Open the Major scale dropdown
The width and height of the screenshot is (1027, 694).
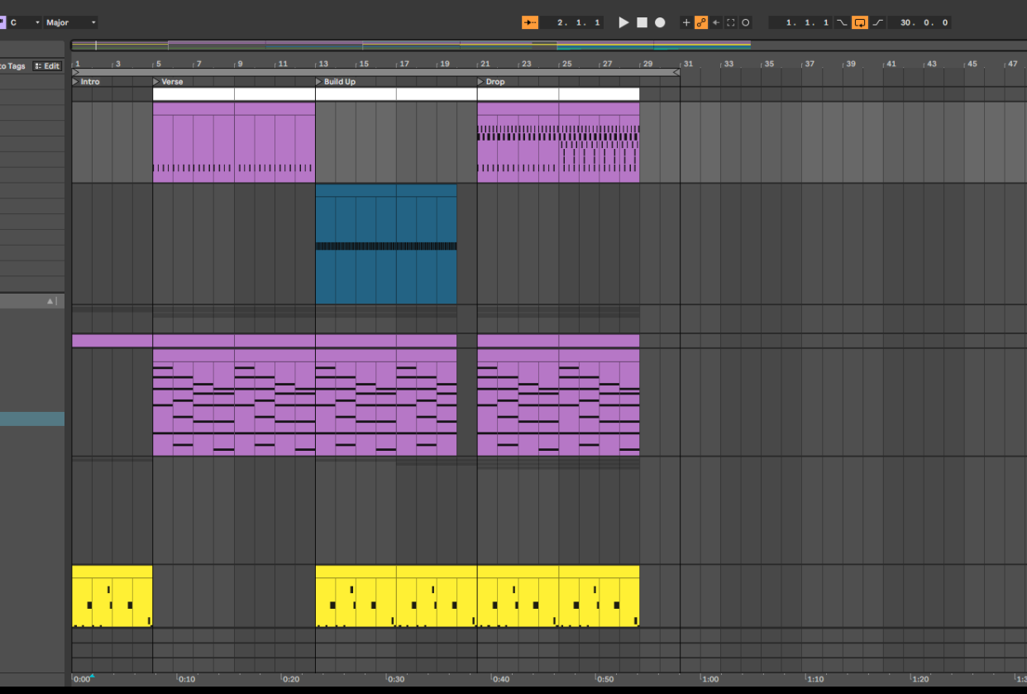tap(72, 22)
